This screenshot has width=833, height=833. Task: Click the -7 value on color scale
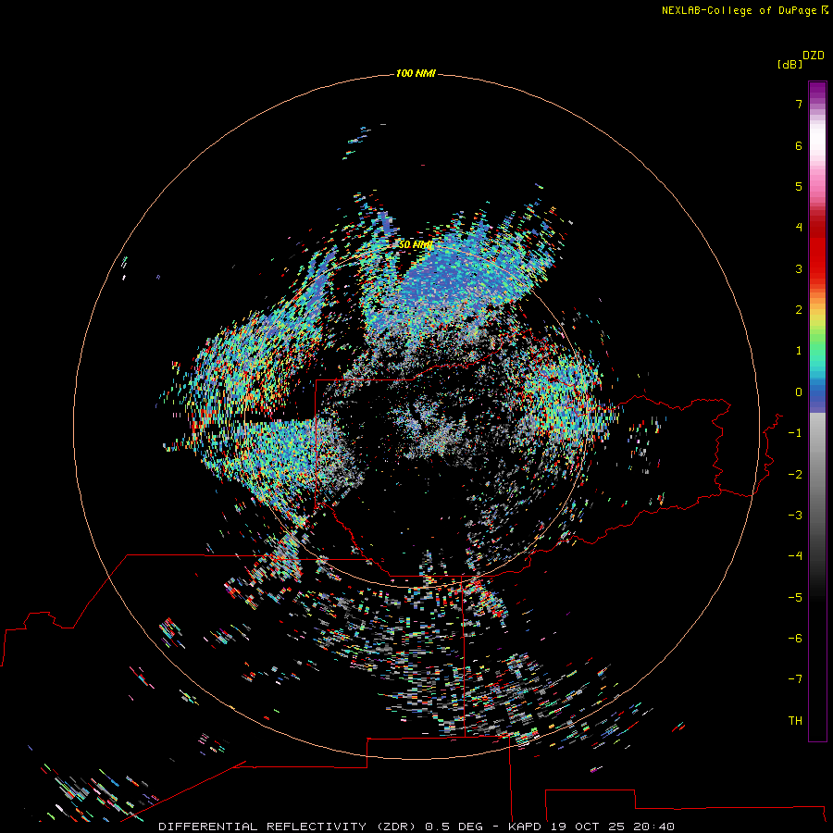795,679
